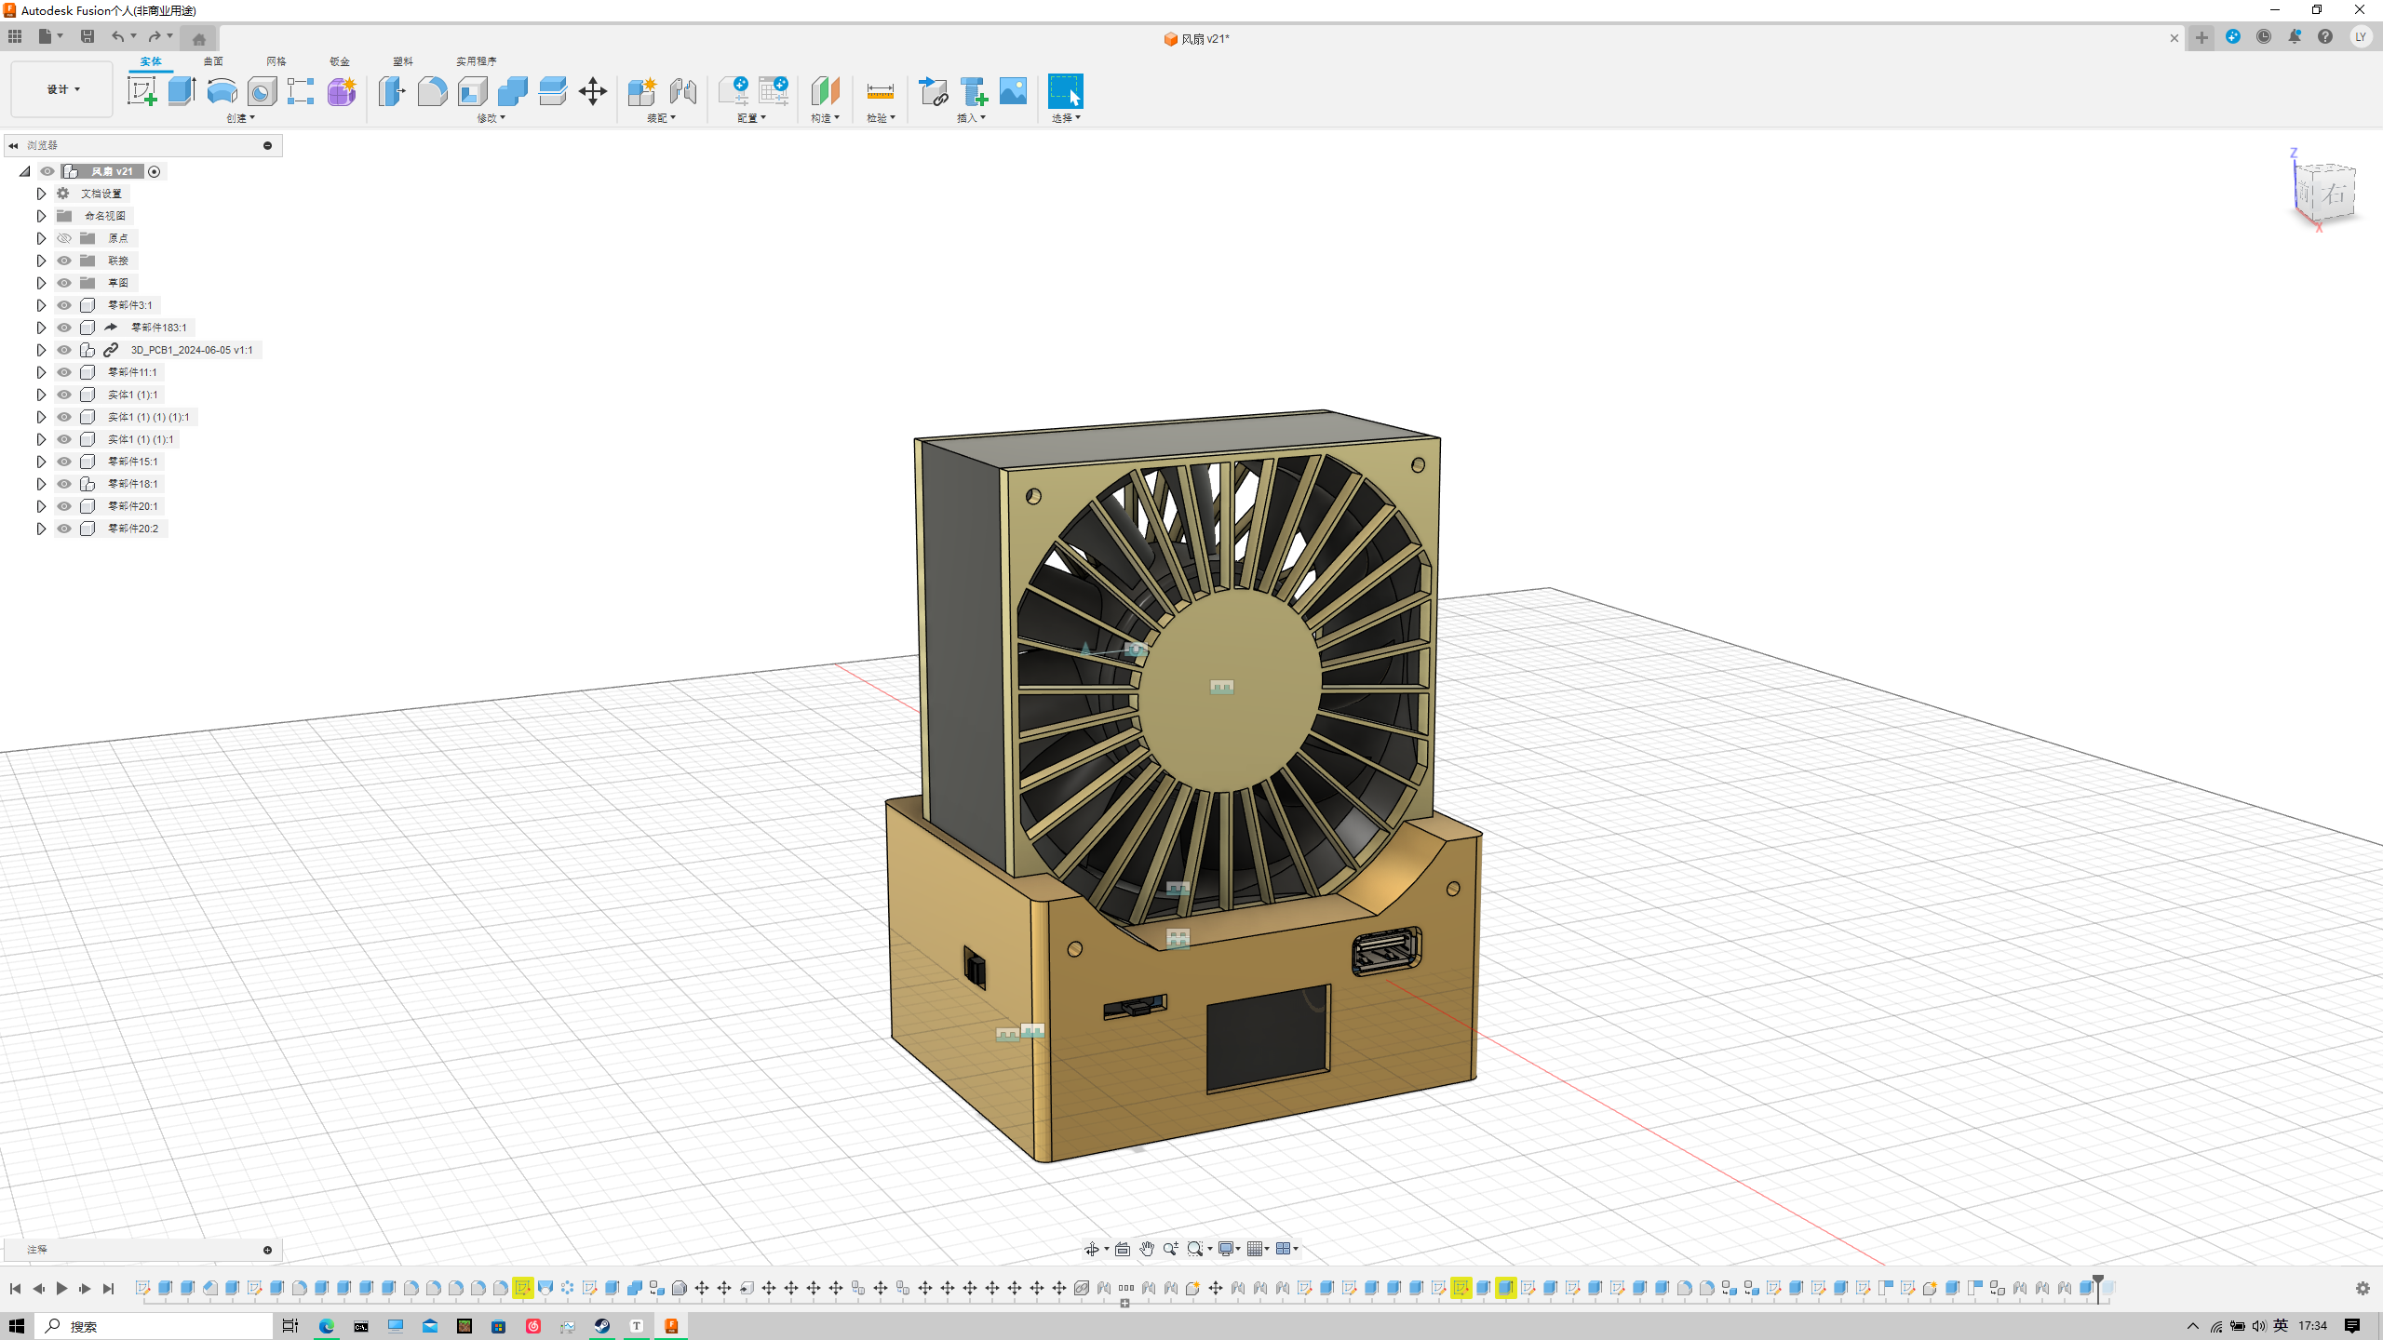Select the Insert Canvas image tool

point(1013,91)
